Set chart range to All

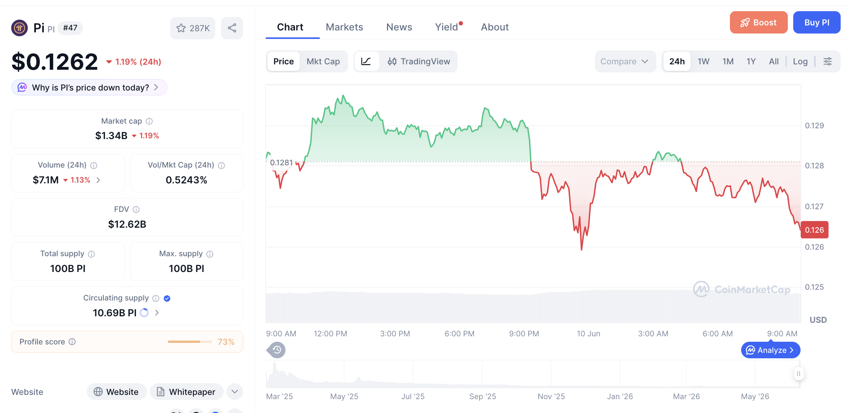[774, 62]
